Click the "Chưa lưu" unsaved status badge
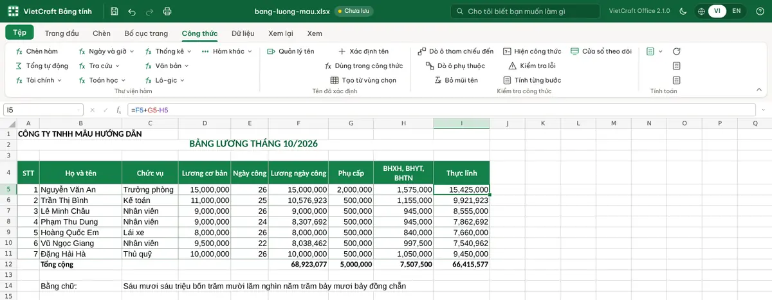 coord(354,11)
